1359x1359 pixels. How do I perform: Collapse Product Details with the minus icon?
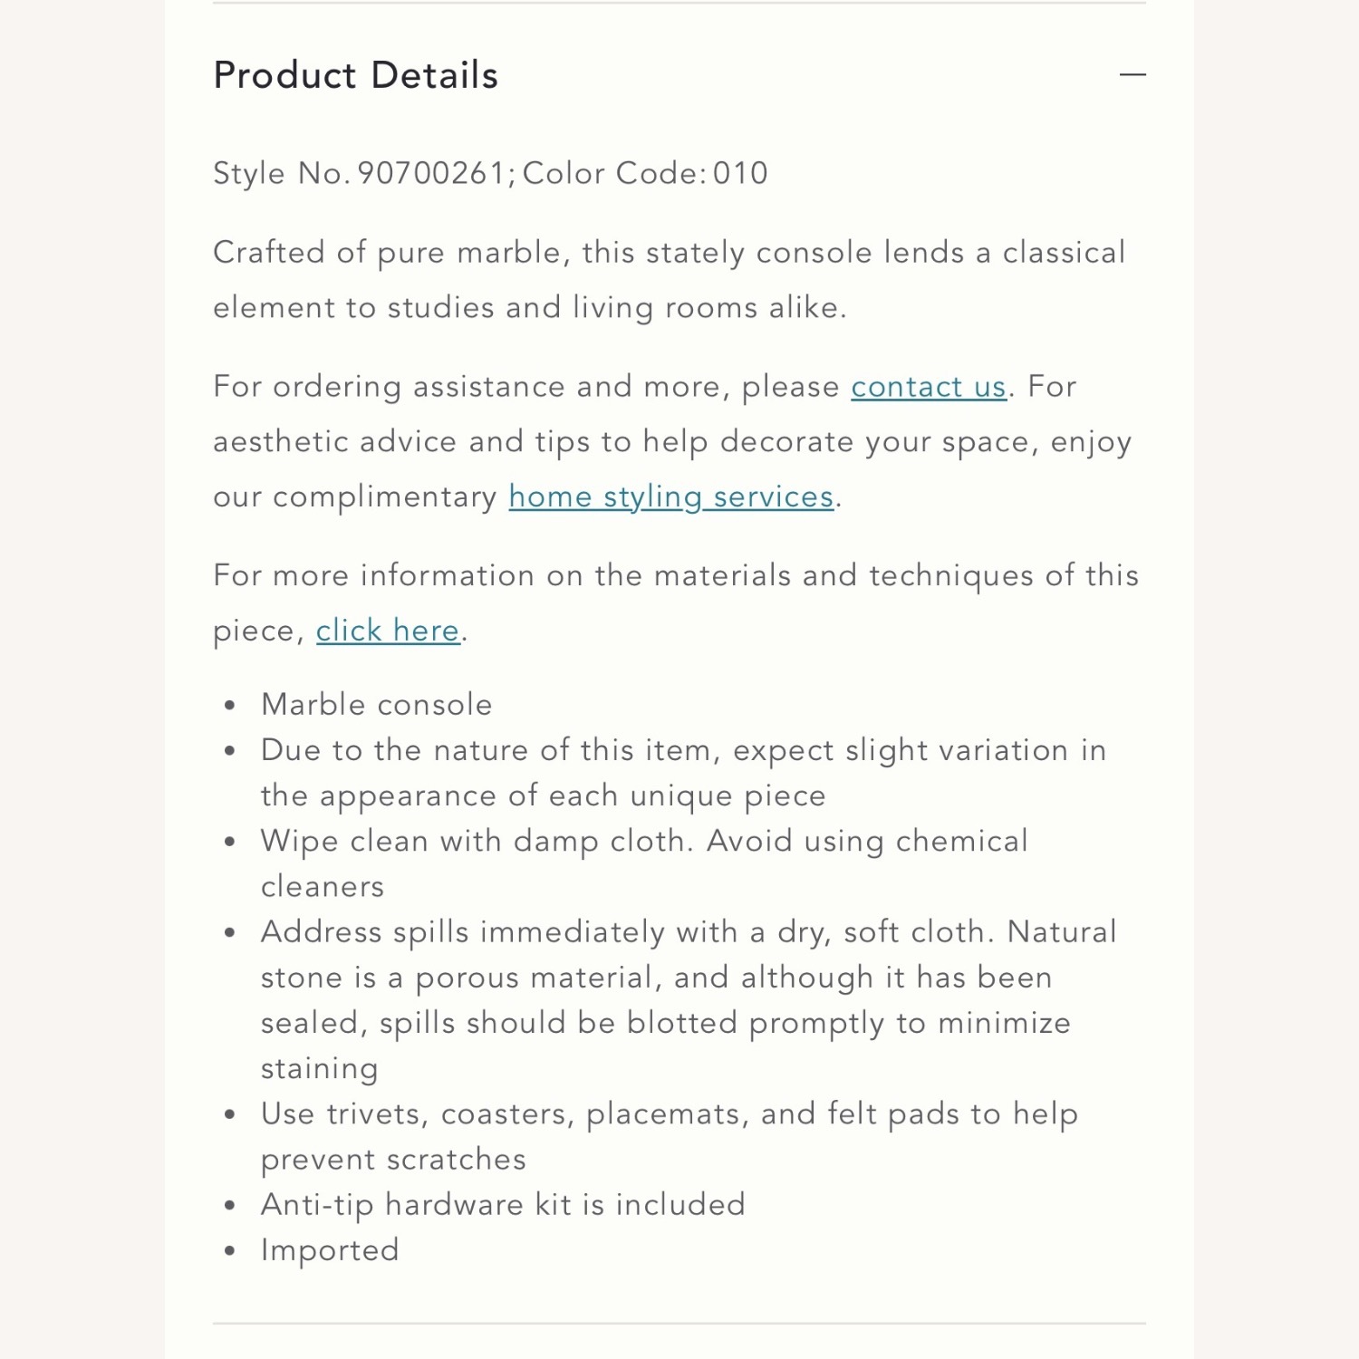point(1132,75)
